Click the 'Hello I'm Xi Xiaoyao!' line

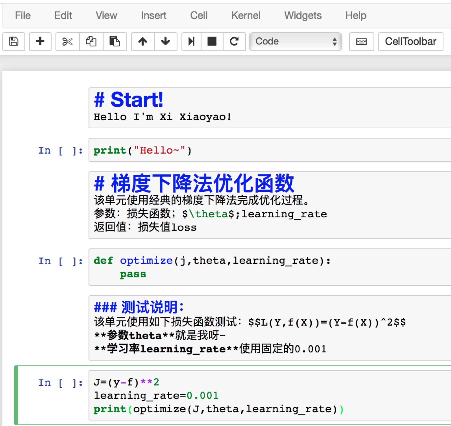click(x=163, y=117)
